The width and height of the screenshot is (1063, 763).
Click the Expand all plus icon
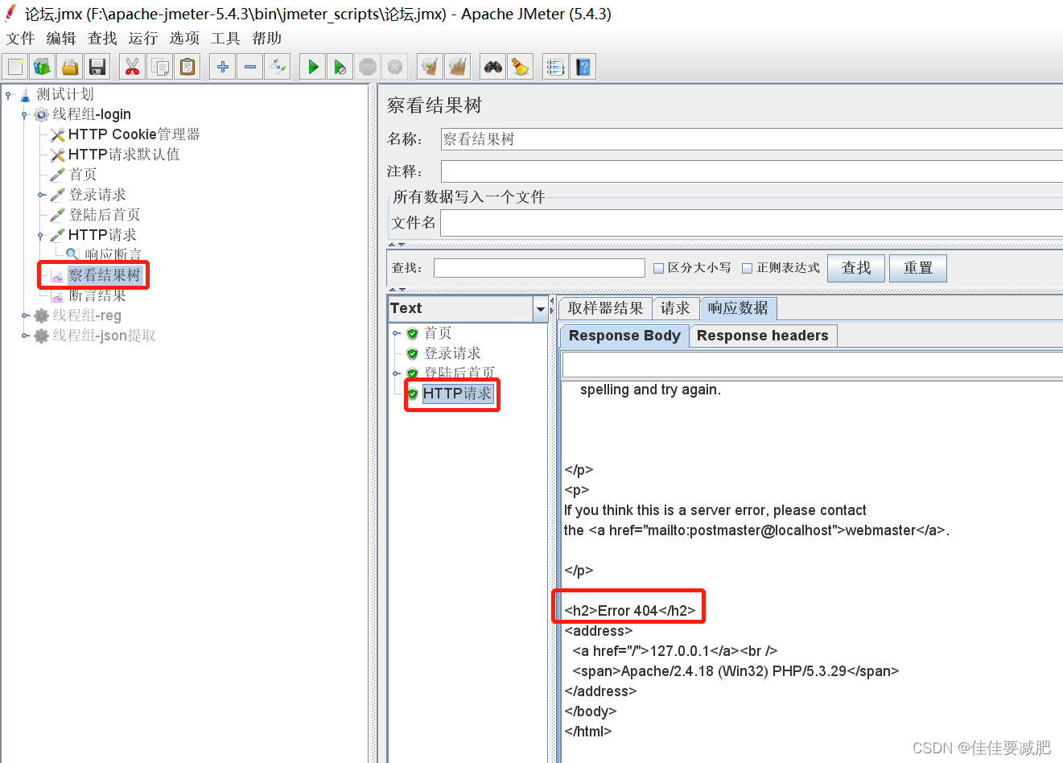point(223,67)
